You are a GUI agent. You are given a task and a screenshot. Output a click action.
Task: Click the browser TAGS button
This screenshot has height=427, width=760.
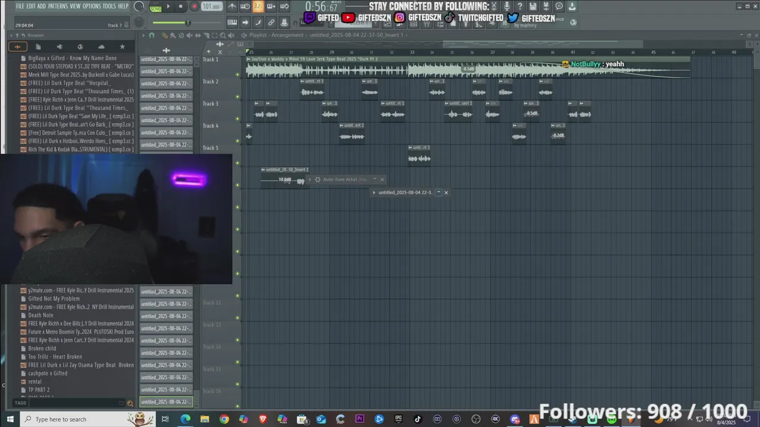point(20,403)
